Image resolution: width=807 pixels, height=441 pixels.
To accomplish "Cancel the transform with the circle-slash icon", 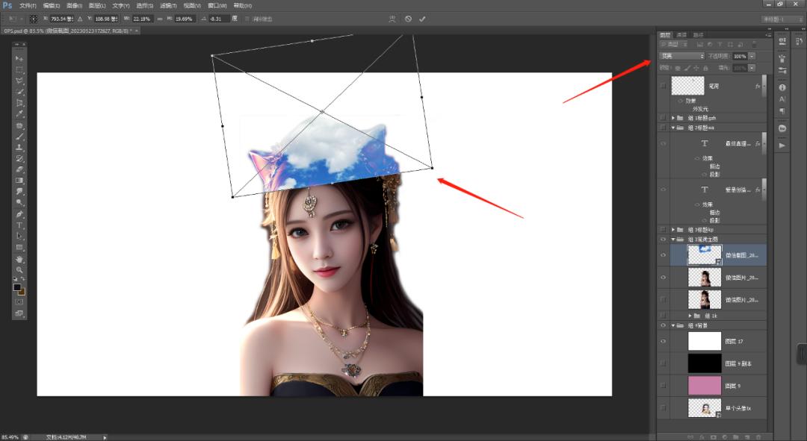I will pyautogui.click(x=408, y=19).
